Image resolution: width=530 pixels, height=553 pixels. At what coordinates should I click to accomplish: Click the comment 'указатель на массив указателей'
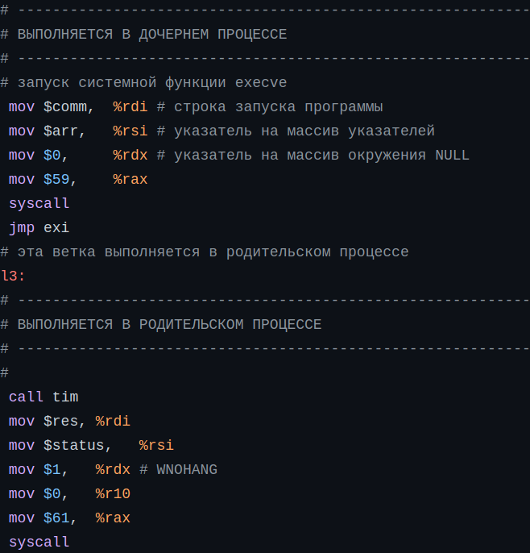click(304, 131)
